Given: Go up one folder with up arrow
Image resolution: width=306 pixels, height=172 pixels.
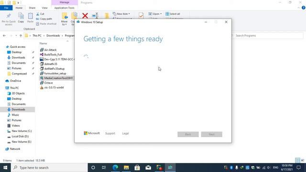Looking at the screenshot, I should tap(21, 36).
